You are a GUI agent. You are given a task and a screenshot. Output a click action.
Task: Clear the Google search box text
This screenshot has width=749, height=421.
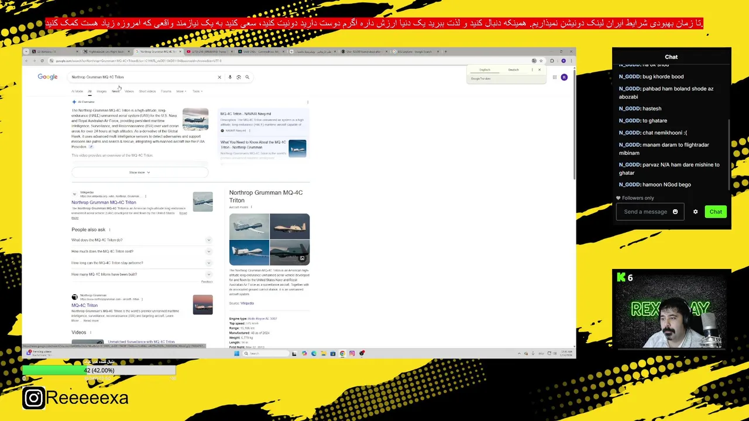(x=219, y=77)
